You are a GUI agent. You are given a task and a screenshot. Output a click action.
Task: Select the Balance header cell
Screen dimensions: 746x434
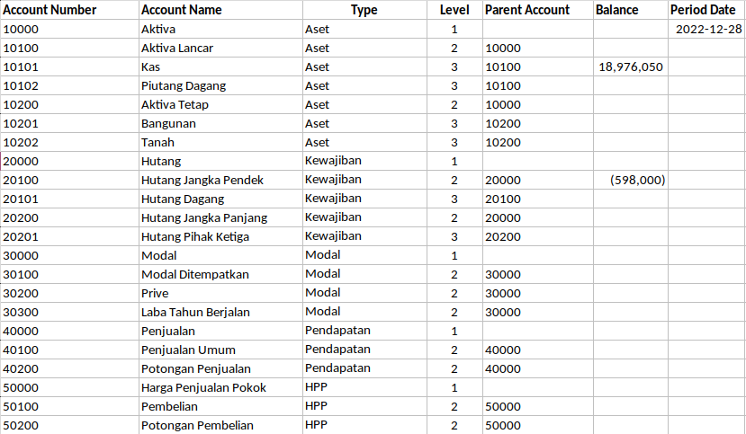pos(631,10)
